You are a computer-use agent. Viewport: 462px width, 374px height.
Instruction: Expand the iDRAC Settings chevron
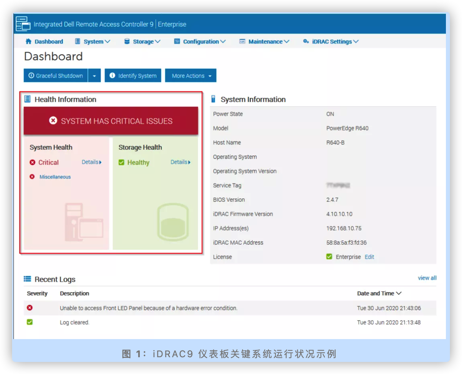[356, 41]
